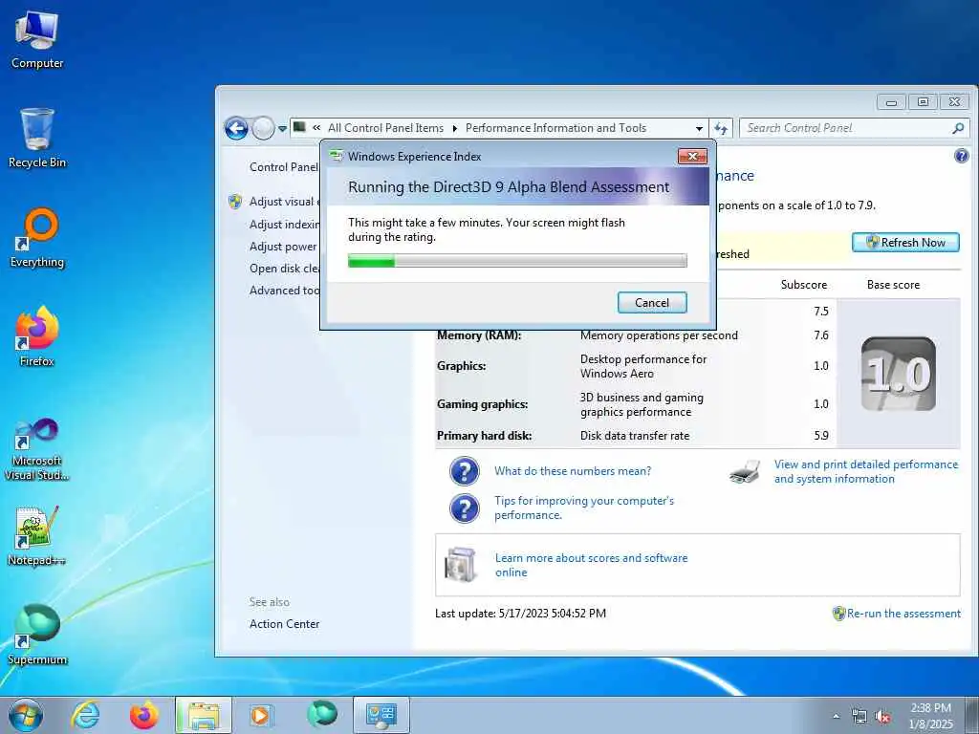
Task: Click the 1.0 base score badge
Action: click(899, 374)
